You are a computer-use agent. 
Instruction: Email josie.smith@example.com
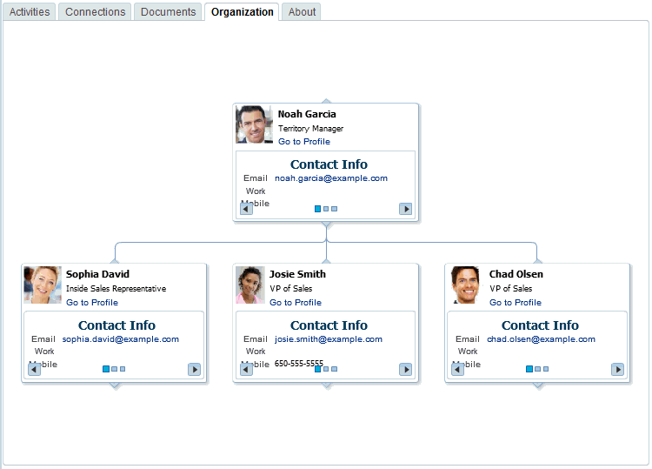[x=328, y=339]
